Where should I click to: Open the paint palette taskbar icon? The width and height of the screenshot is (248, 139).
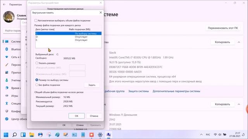tap(57, 135)
